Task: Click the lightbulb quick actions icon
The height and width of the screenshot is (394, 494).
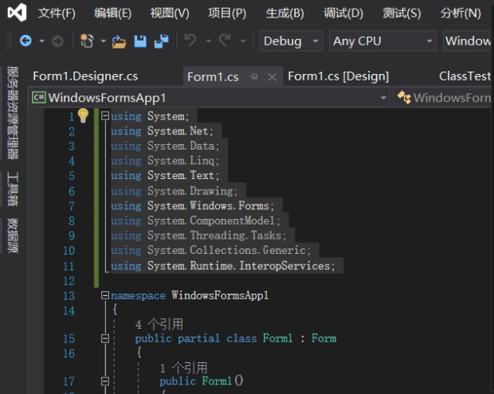Action: coord(83,115)
